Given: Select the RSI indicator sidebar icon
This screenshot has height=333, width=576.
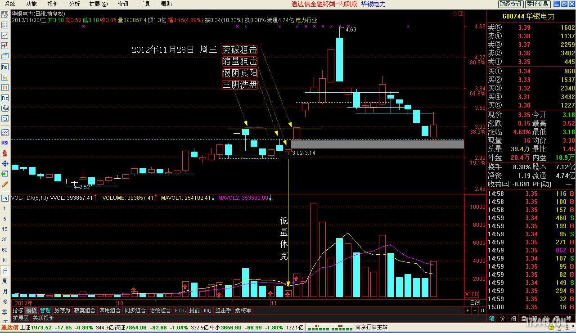Looking at the screenshot, I should [x=5, y=143].
